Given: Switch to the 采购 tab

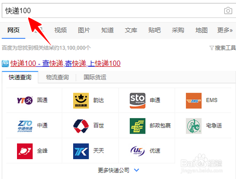Looking at the screenshot, I should [x=178, y=30].
